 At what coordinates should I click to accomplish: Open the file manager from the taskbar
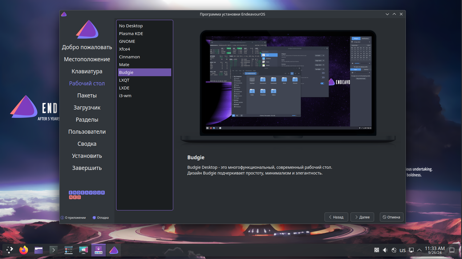[38, 250]
